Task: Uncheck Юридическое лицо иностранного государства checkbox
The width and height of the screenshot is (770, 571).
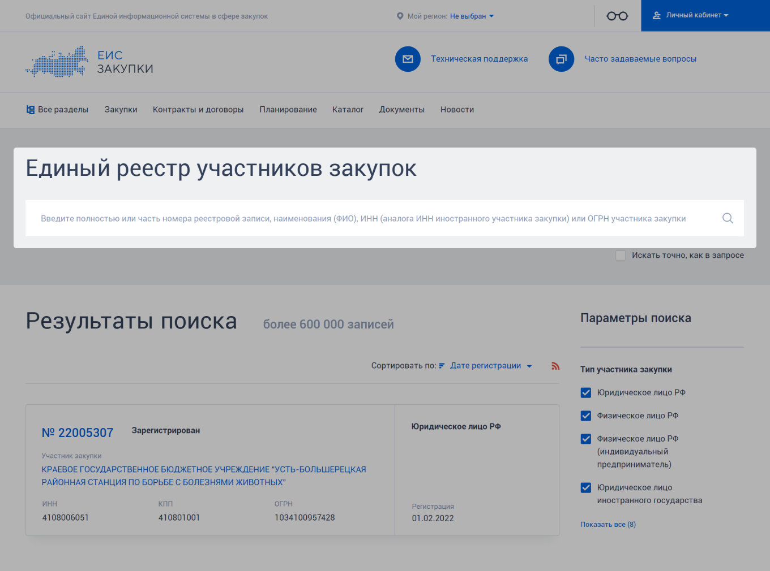Action: click(x=586, y=488)
